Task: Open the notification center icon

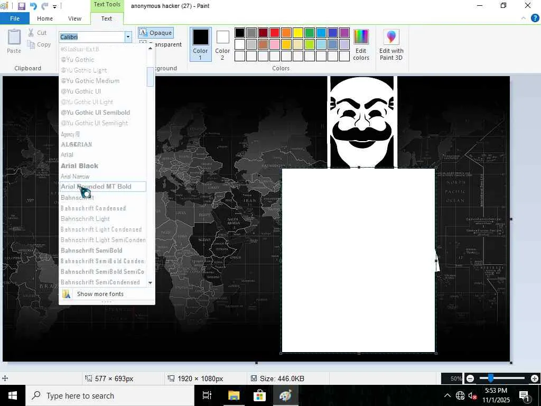Action: point(524,395)
